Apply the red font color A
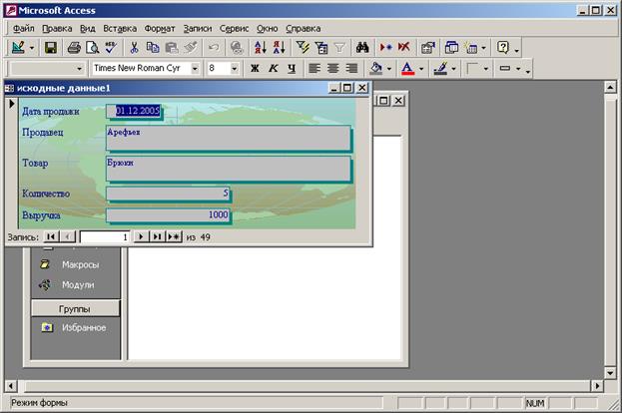This screenshot has width=622, height=413. pyautogui.click(x=407, y=69)
